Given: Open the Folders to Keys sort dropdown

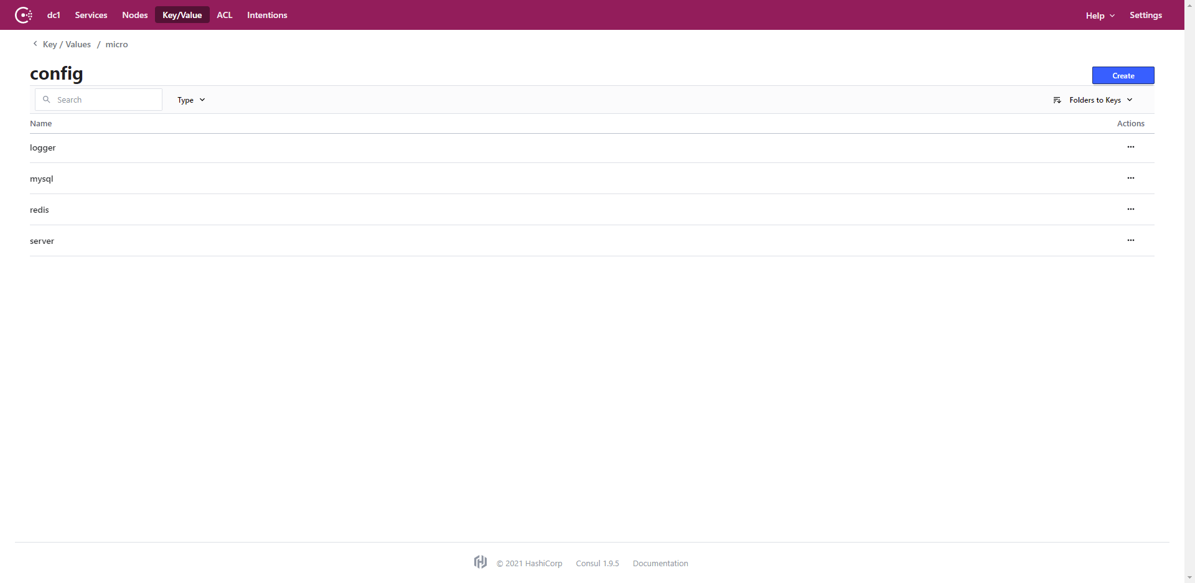Looking at the screenshot, I should pyautogui.click(x=1094, y=100).
